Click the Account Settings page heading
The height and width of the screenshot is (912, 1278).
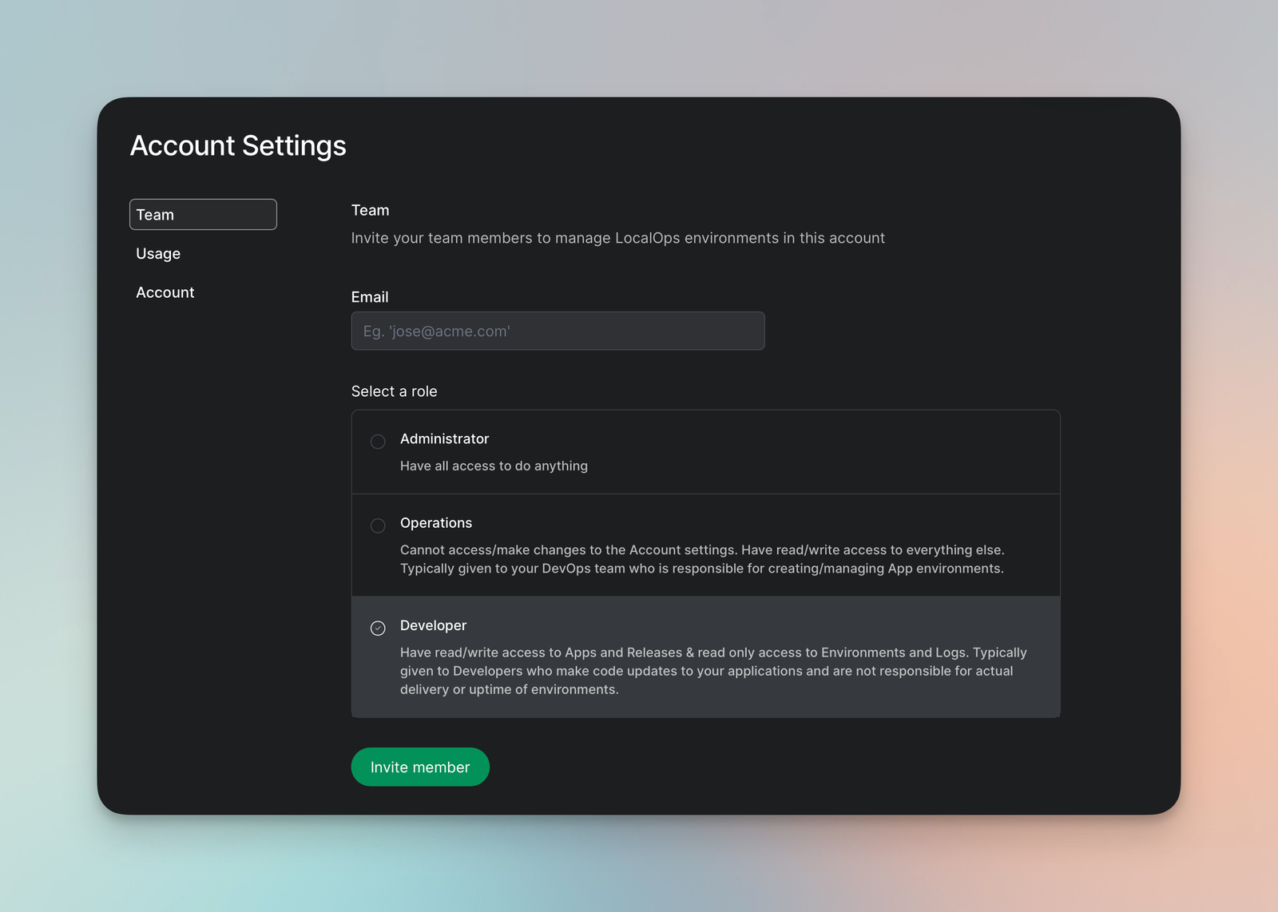(x=238, y=146)
